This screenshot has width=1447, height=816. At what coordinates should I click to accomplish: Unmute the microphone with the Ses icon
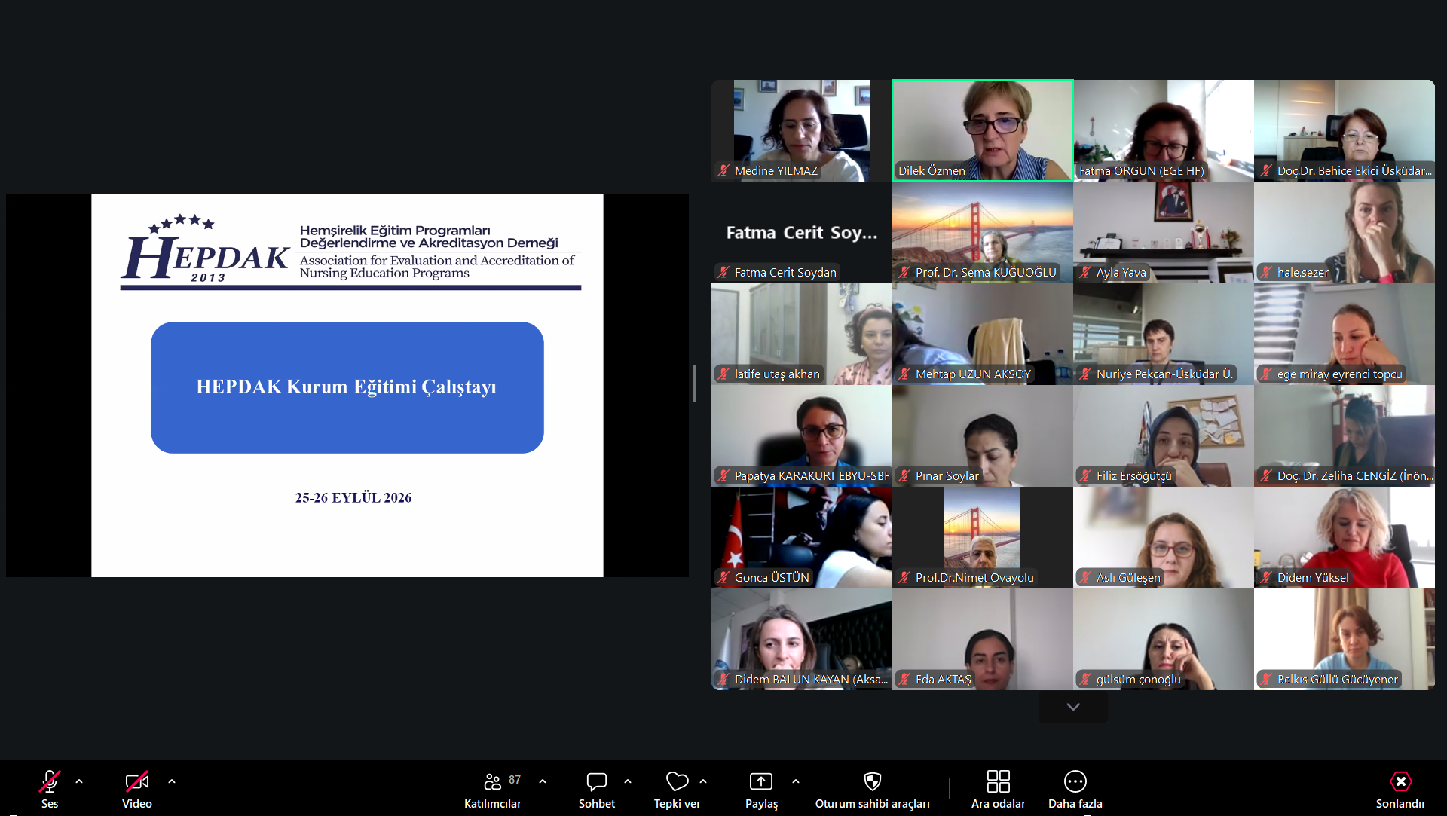(50, 781)
